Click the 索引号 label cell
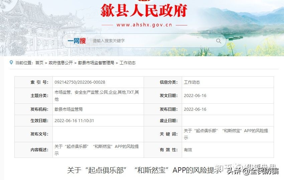 coord(33,82)
